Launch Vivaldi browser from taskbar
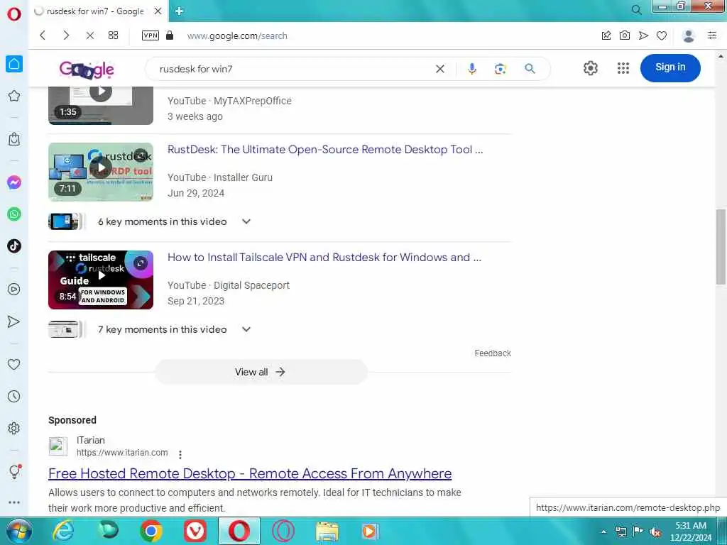The height and width of the screenshot is (545, 727). pos(195,531)
